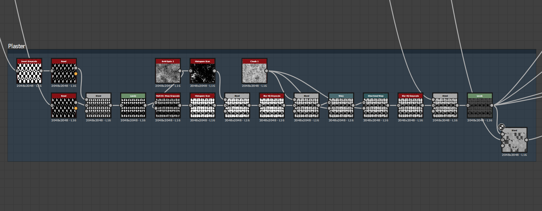The width and height of the screenshot is (542, 211).
Task: Select the Blend node just left of Warp
Action: (x=307, y=105)
